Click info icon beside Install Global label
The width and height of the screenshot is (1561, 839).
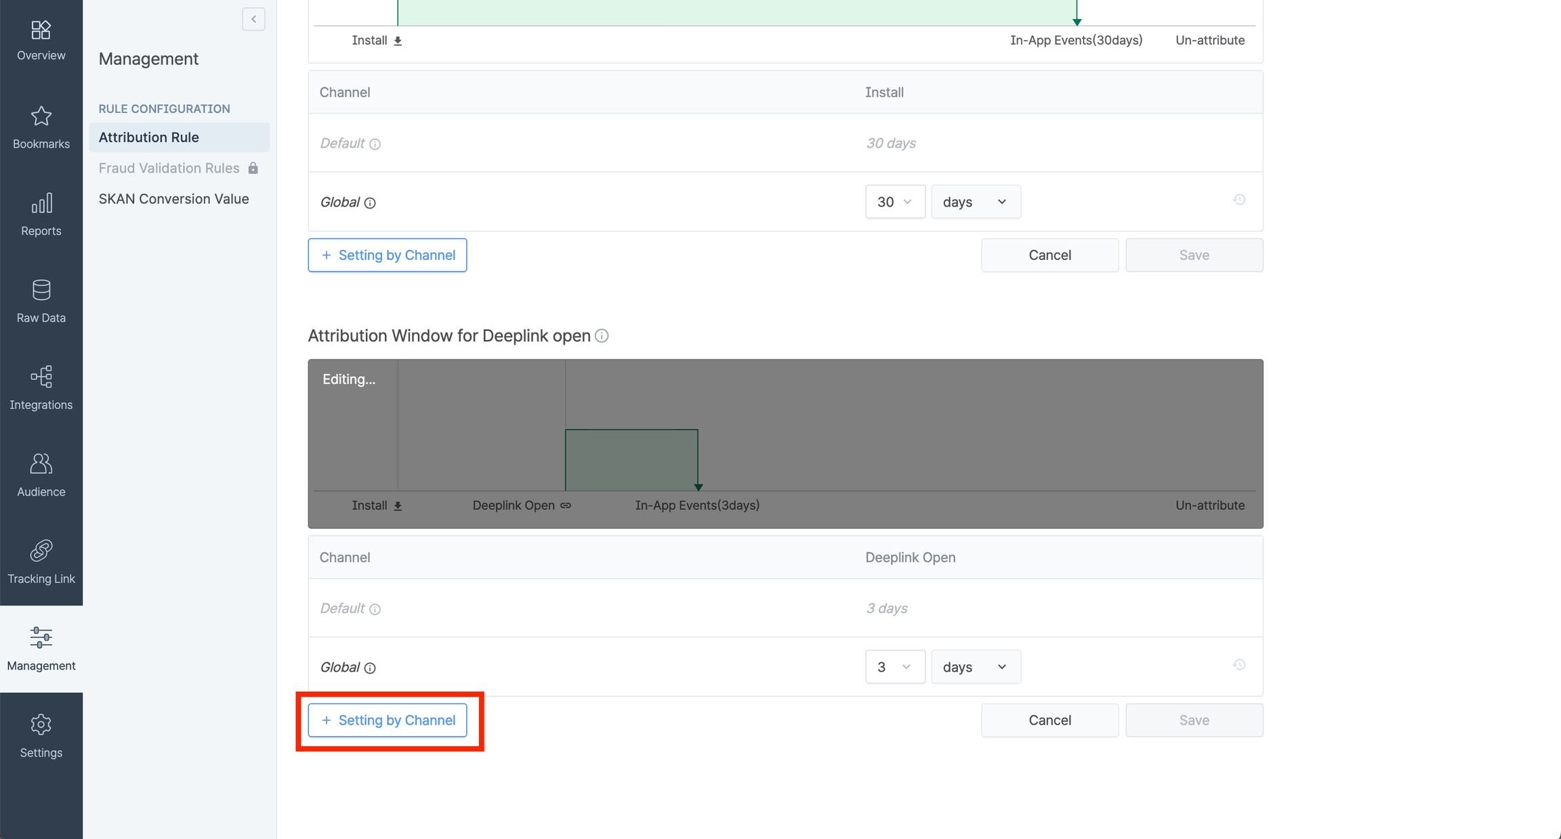[370, 202]
